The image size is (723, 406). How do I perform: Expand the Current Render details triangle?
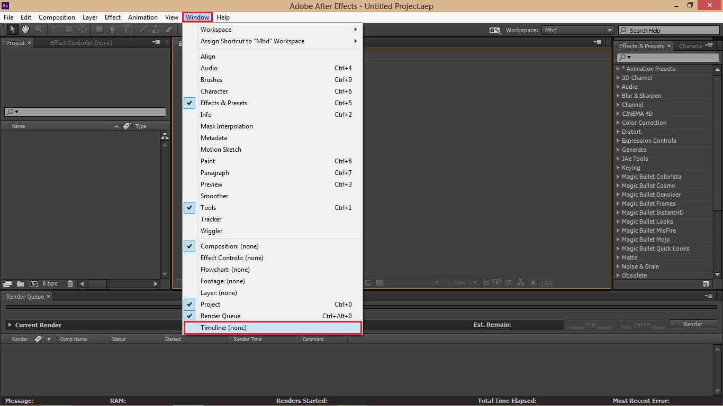[10, 325]
